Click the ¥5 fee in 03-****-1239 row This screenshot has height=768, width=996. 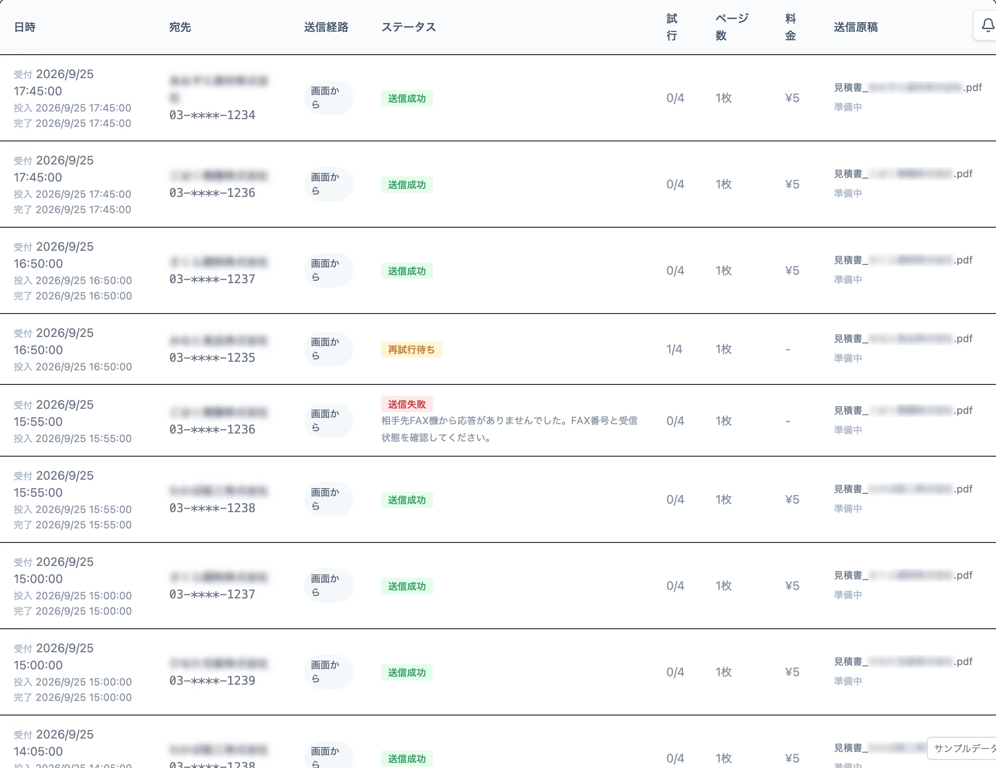click(x=792, y=672)
